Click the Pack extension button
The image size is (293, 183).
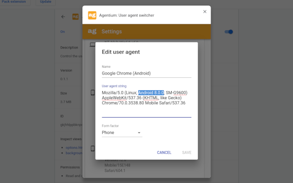(14, 2)
